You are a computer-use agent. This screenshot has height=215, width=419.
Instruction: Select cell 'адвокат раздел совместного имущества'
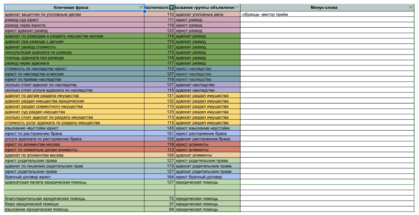[x=74, y=107]
